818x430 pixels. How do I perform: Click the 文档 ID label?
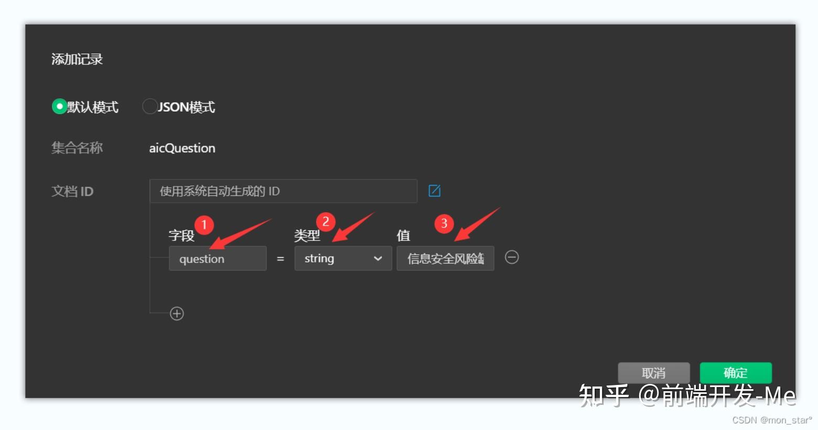(x=72, y=191)
